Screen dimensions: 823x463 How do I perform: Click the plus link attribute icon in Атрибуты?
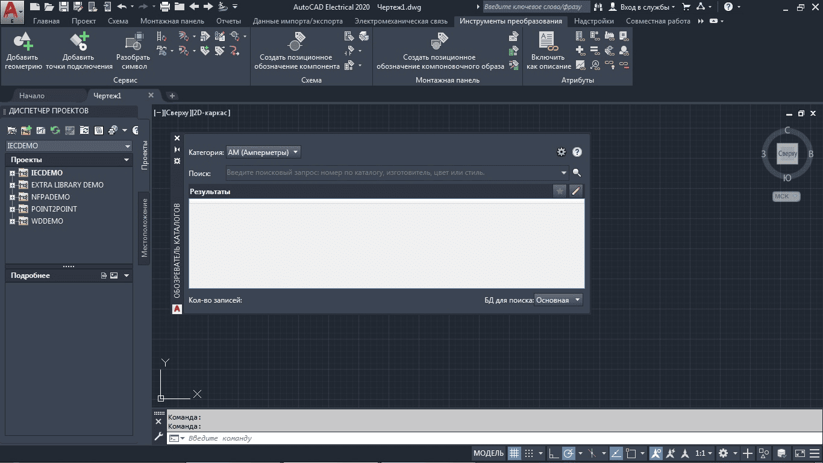tap(580, 51)
